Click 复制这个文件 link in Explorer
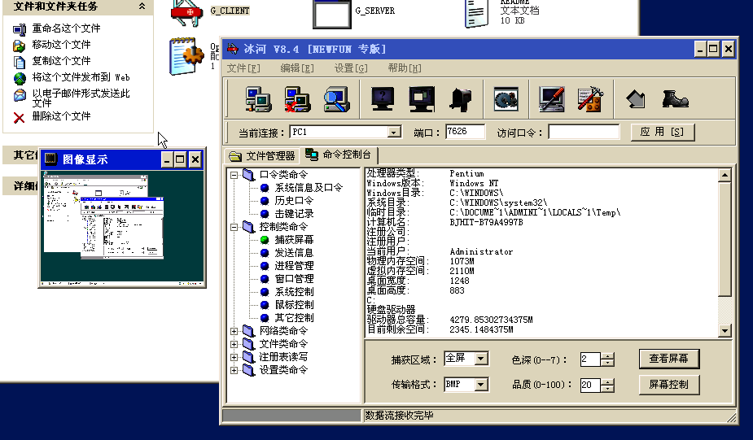Image resolution: width=753 pixels, height=440 pixels. (62, 61)
